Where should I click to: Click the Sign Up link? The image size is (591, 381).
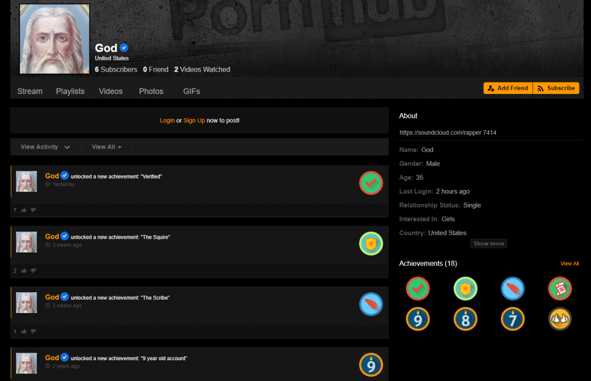(x=194, y=120)
